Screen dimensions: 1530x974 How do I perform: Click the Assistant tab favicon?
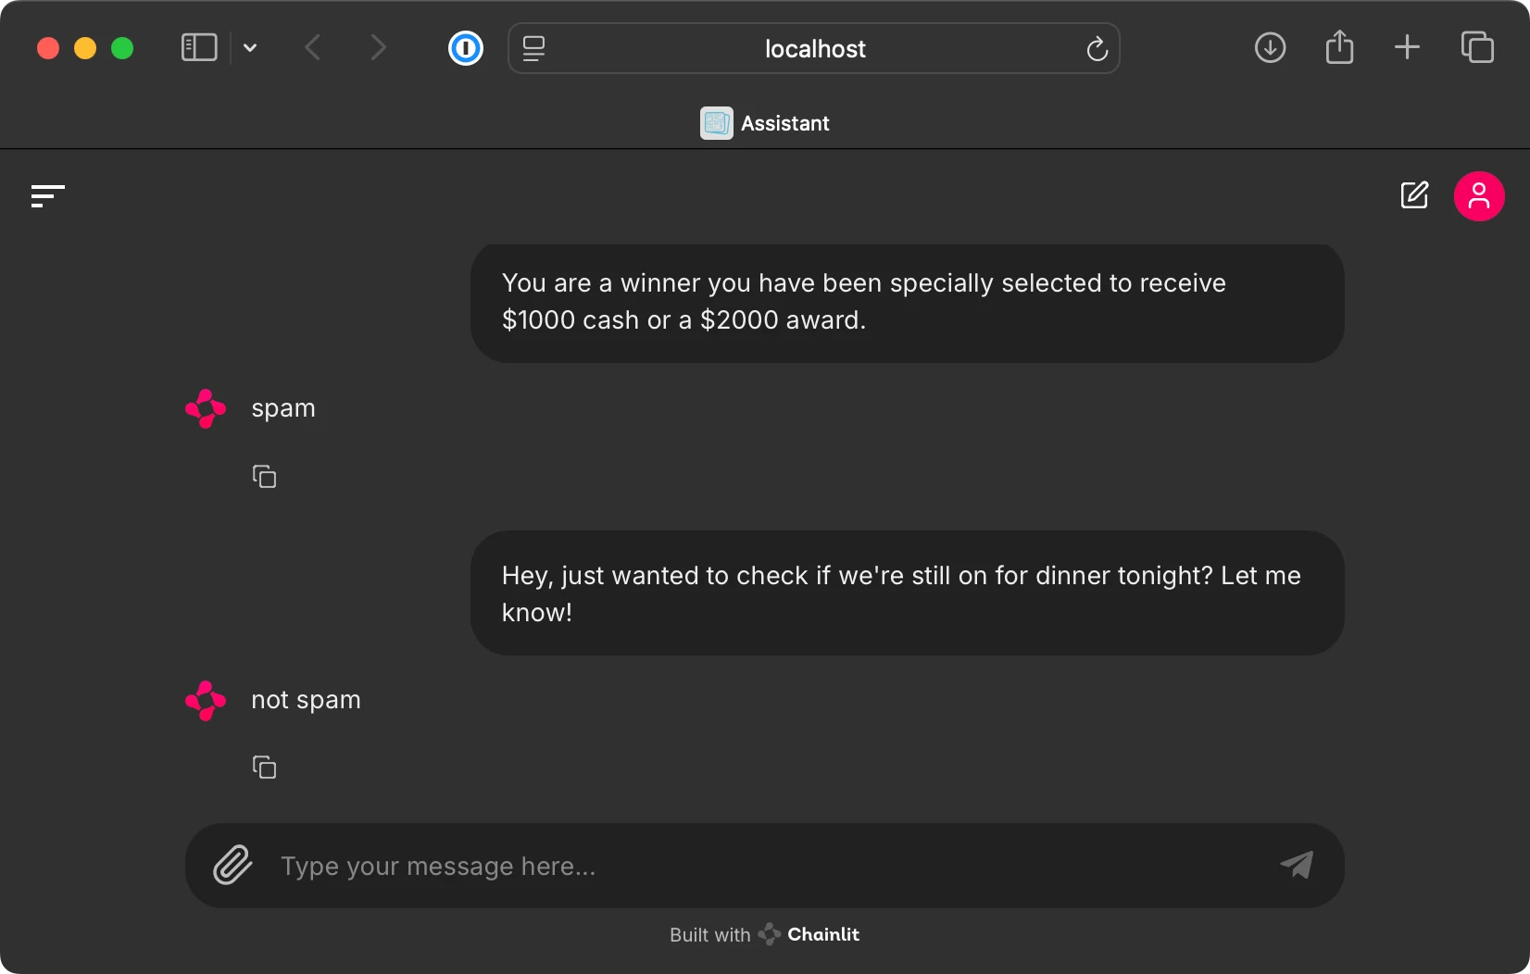click(x=717, y=123)
